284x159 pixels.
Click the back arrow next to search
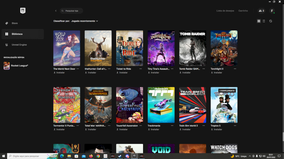coord(56,11)
